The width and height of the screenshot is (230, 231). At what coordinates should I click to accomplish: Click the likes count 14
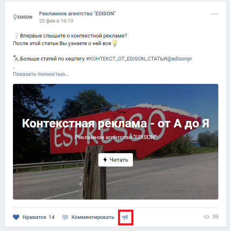pos(52,217)
